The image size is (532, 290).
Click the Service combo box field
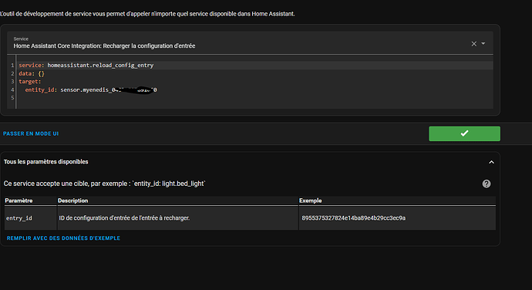coord(250,42)
